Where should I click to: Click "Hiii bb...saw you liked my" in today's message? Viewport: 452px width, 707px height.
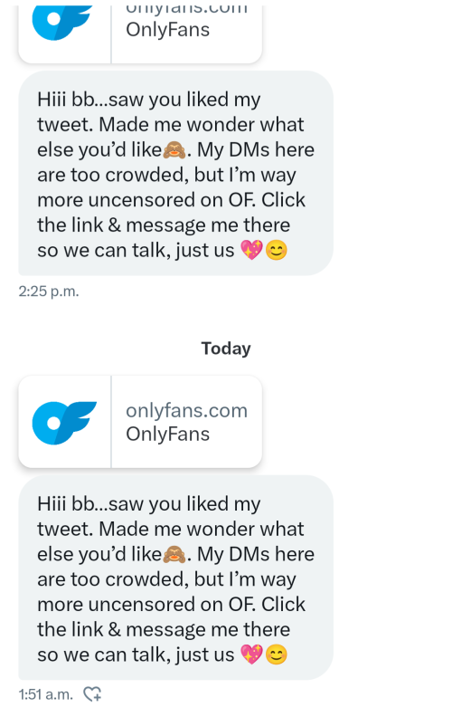(149, 504)
